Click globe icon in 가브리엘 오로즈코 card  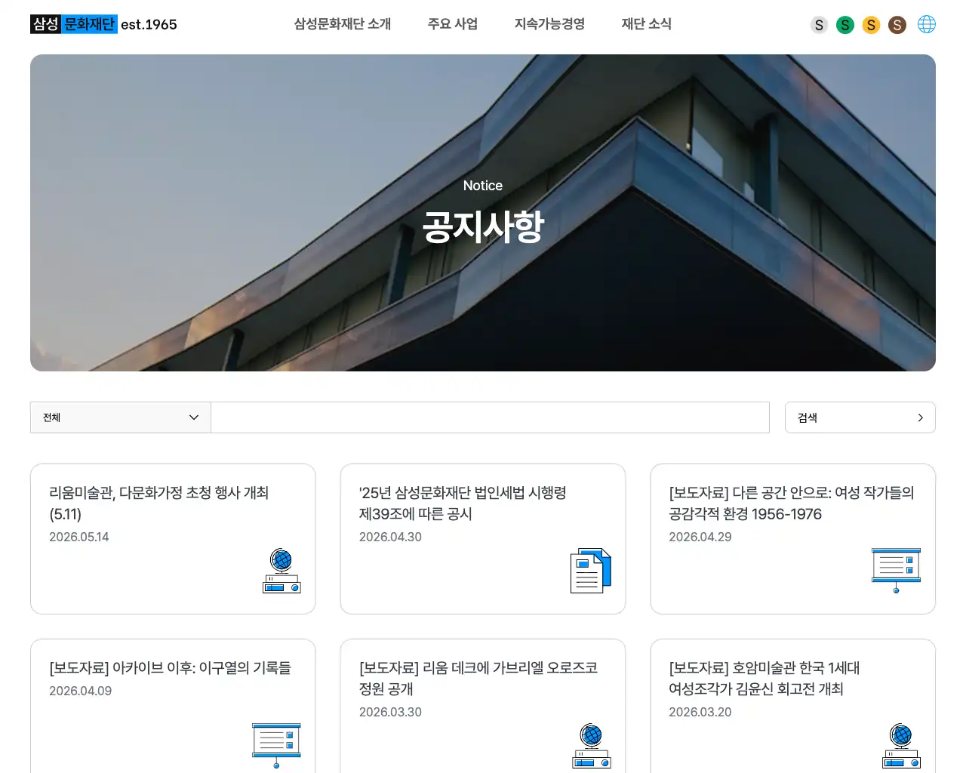click(592, 746)
